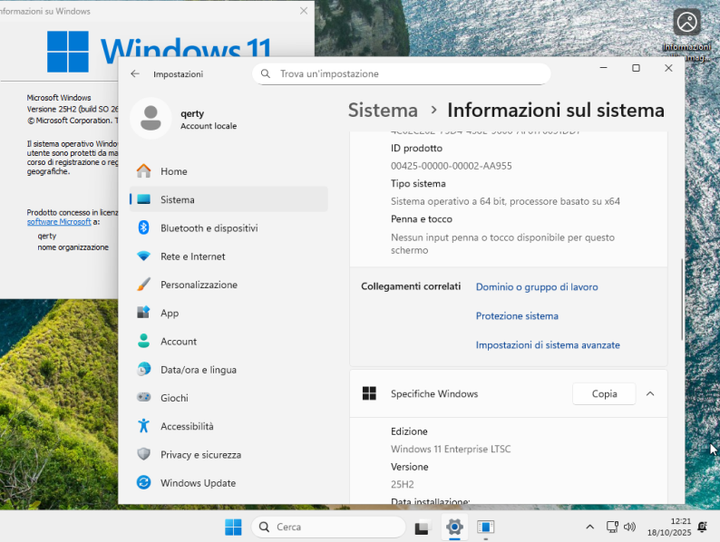Click the Home house icon
This screenshot has width=720, height=542.
143,171
